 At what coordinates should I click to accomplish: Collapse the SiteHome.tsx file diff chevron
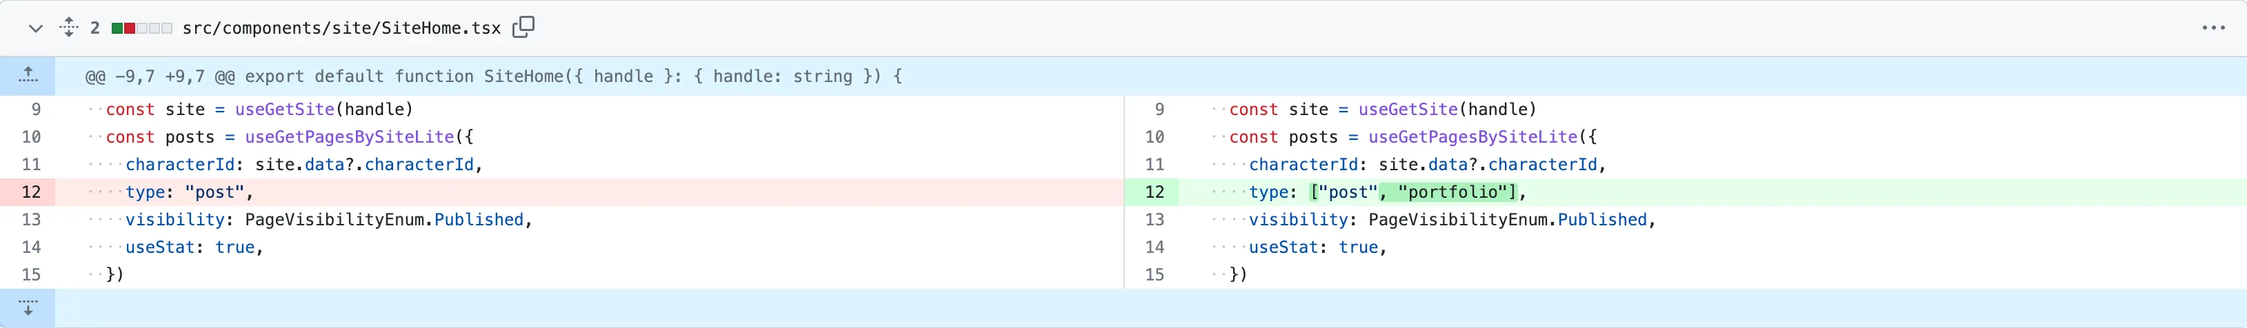[35, 29]
